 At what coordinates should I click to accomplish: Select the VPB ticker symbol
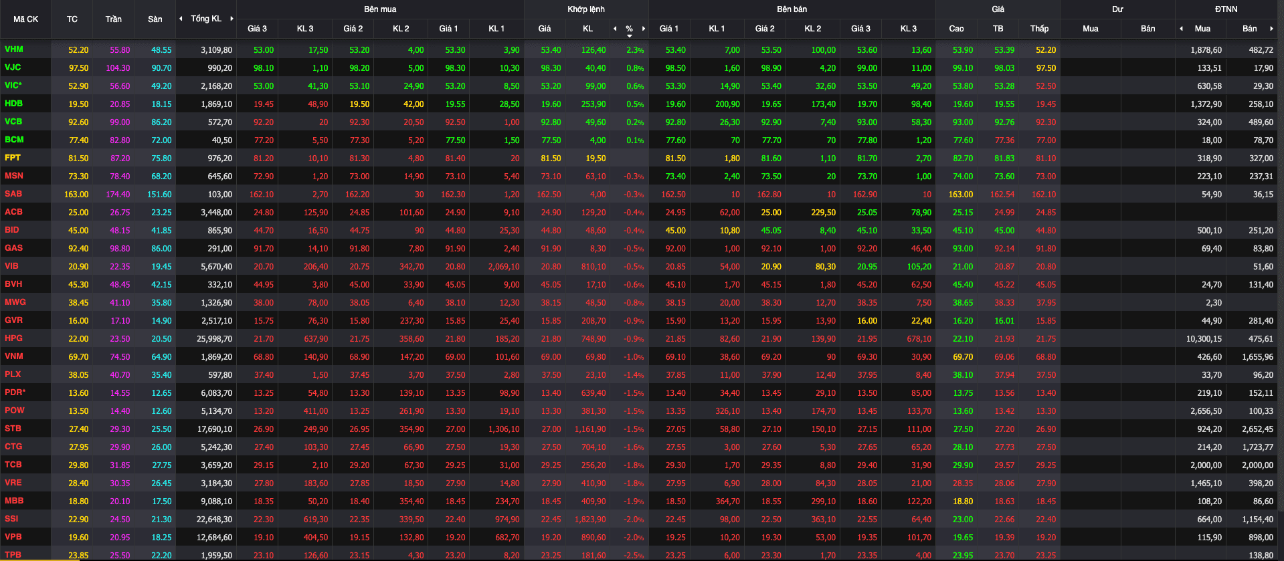coord(13,537)
